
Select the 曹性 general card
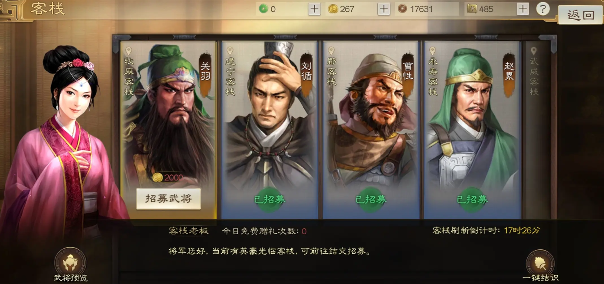tap(371, 130)
